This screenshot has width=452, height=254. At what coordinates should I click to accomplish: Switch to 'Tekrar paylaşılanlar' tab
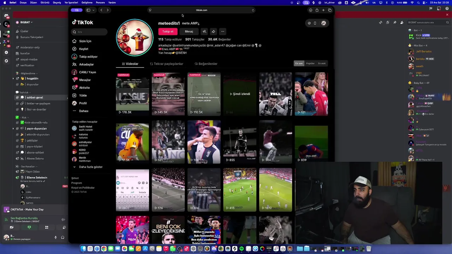tap(166, 64)
